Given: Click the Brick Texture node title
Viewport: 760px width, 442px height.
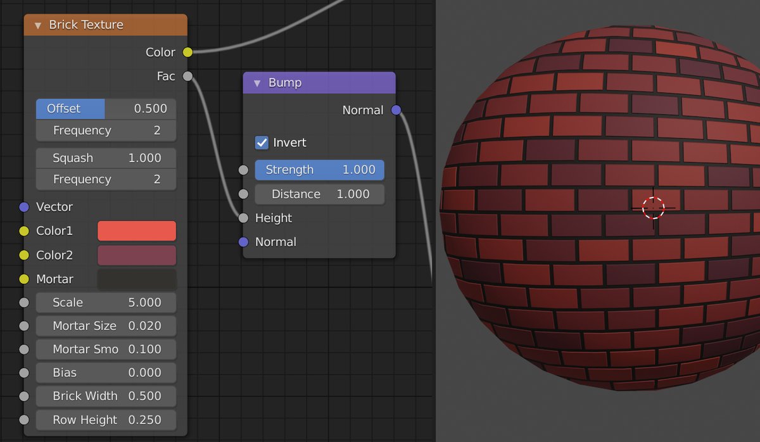Looking at the screenshot, I should [x=86, y=25].
